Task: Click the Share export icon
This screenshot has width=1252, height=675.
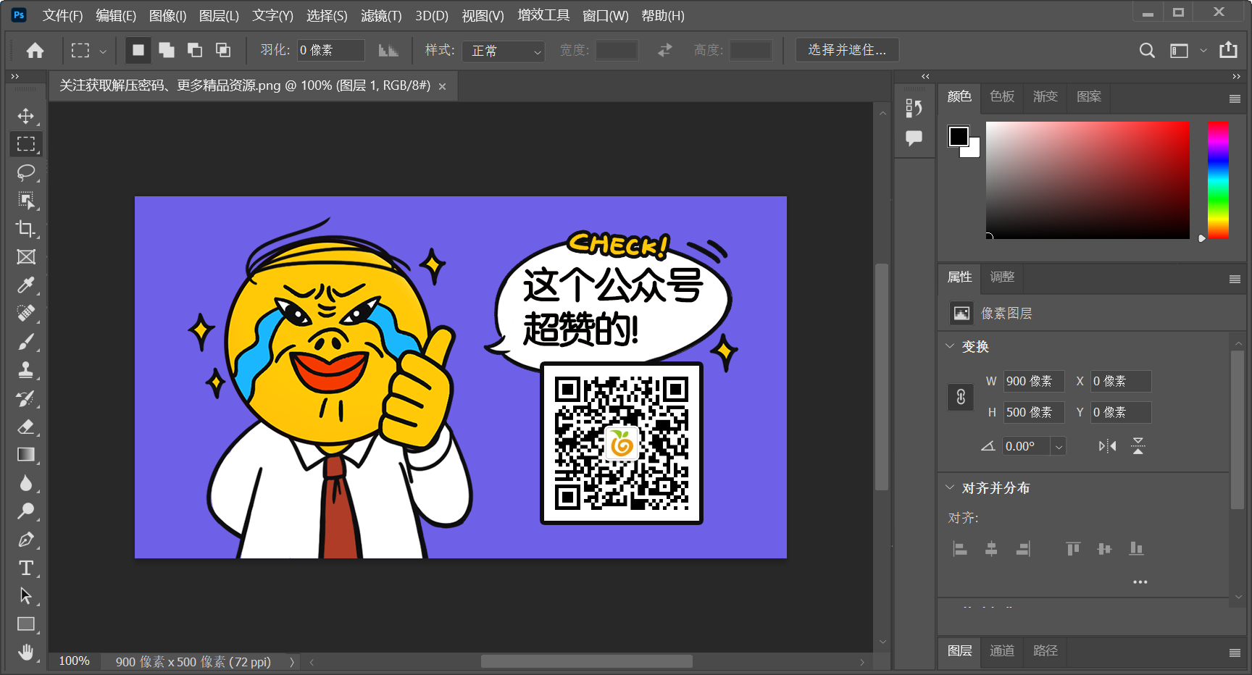Action: [x=1228, y=50]
